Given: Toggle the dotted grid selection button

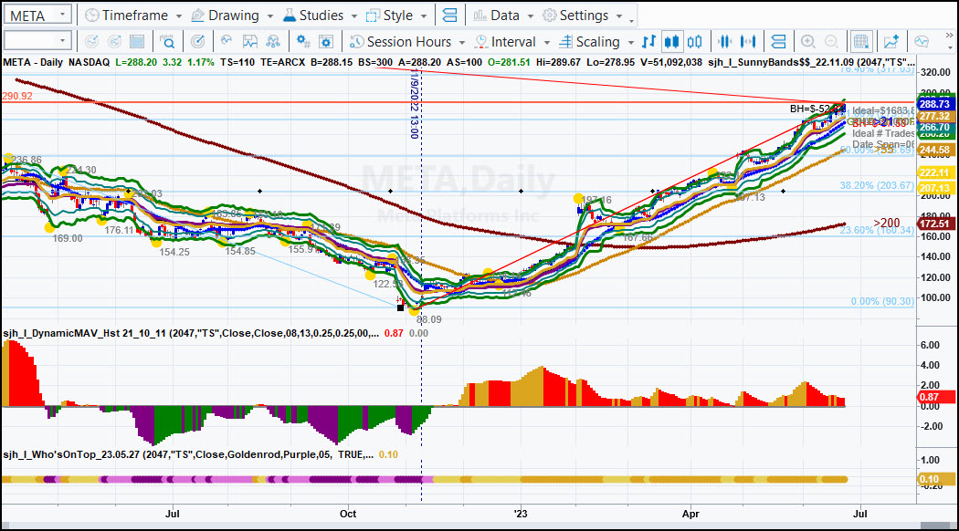Looking at the screenshot, I should [x=861, y=42].
